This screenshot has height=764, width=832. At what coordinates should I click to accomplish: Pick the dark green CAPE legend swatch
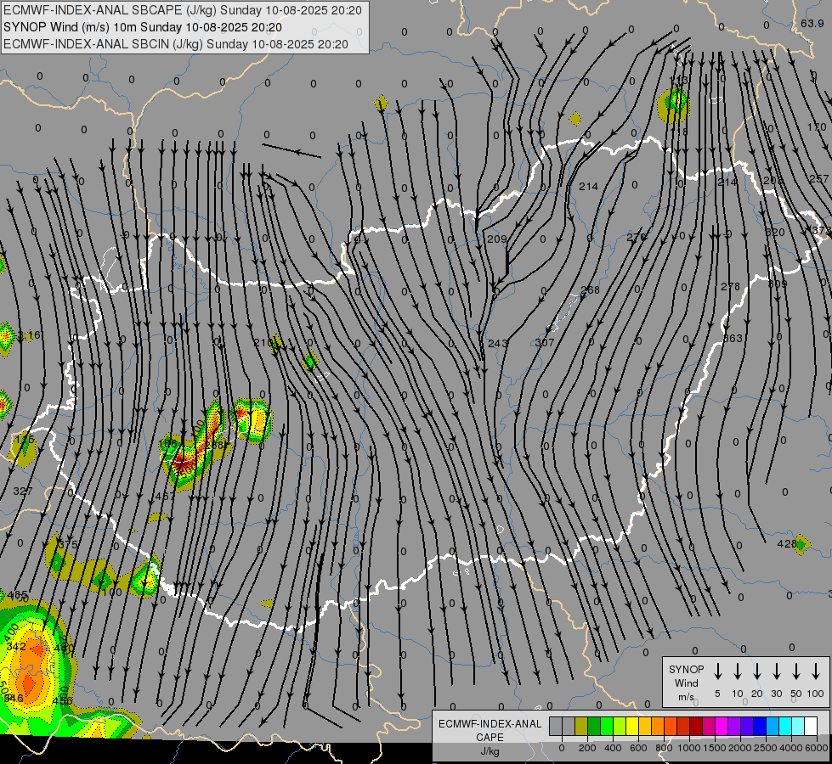click(594, 727)
